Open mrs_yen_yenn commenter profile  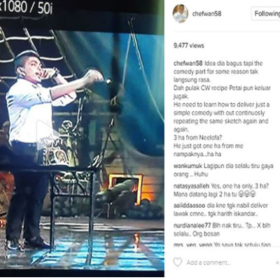pyautogui.click(x=192, y=244)
